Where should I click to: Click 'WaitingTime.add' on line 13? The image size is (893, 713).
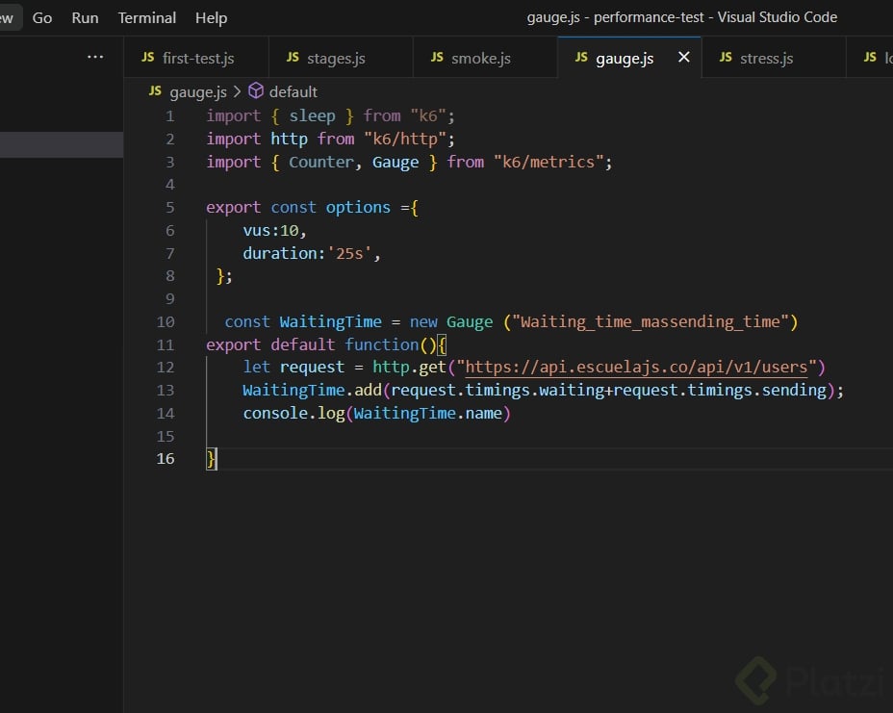[312, 390]
